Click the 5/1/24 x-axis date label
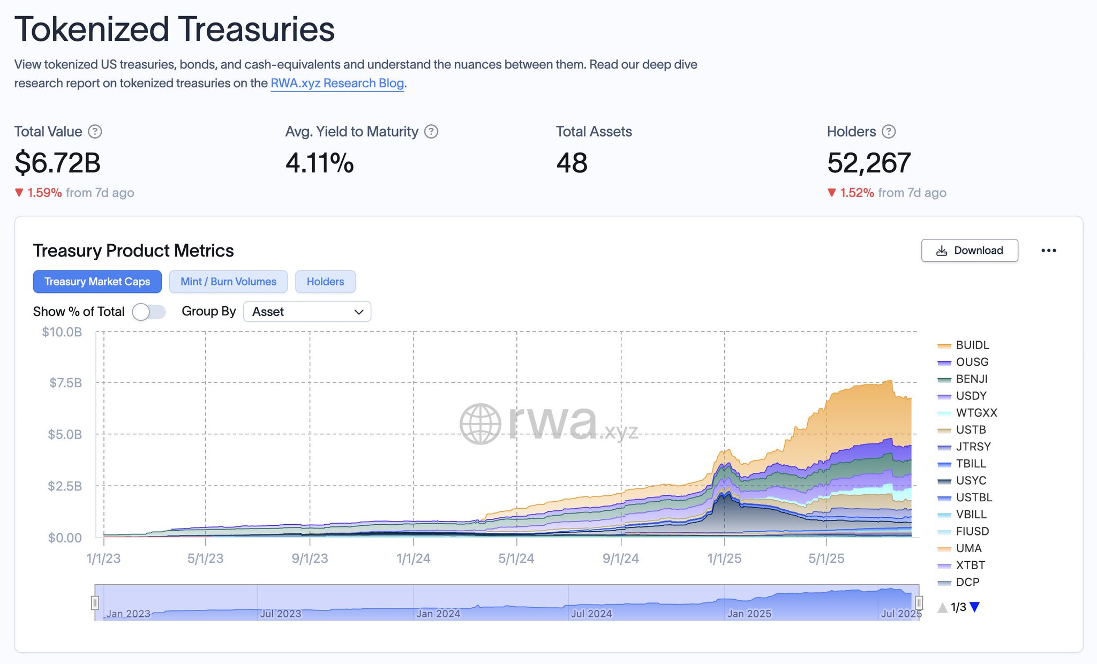This screenshot has height=664, width=1097. click(516, 559)
